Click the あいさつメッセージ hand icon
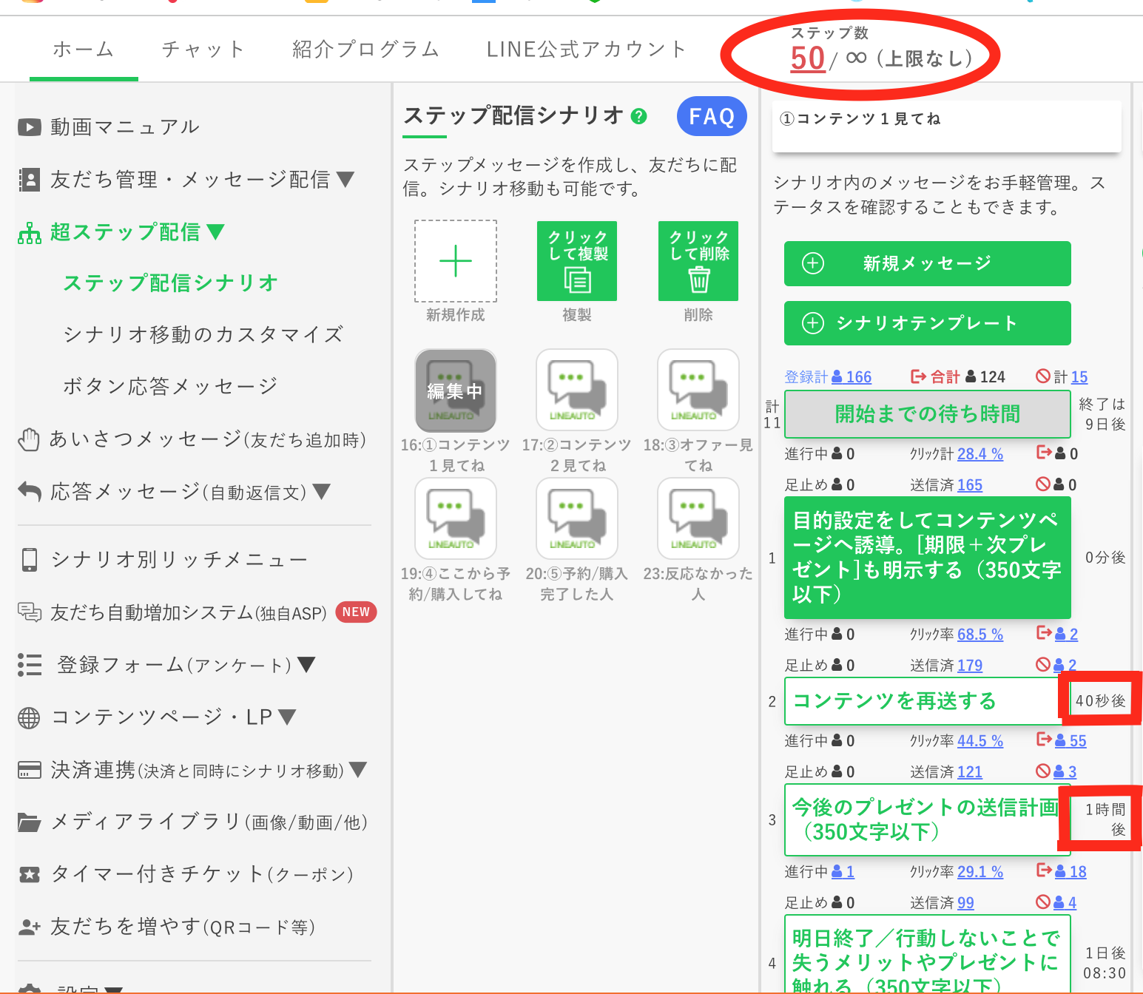 [x=29, y=439]
